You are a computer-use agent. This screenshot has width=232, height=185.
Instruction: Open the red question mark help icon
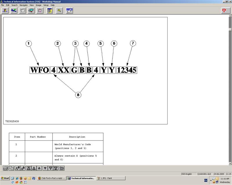(224, 10)
